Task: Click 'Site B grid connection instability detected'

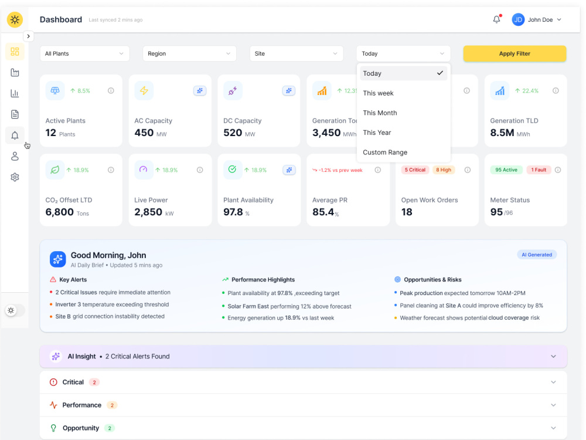Action: tap(110, 317)
